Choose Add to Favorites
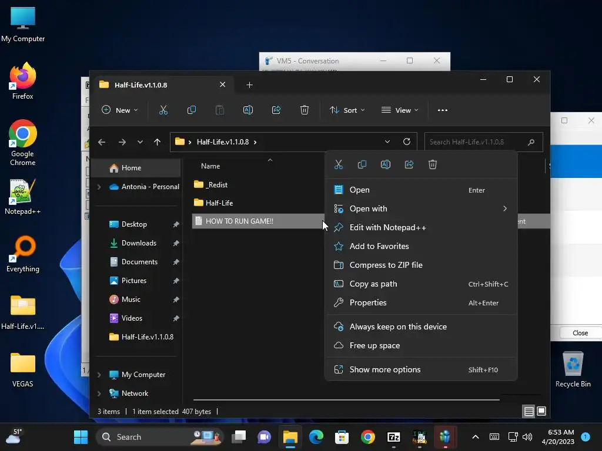 (421, 246)
